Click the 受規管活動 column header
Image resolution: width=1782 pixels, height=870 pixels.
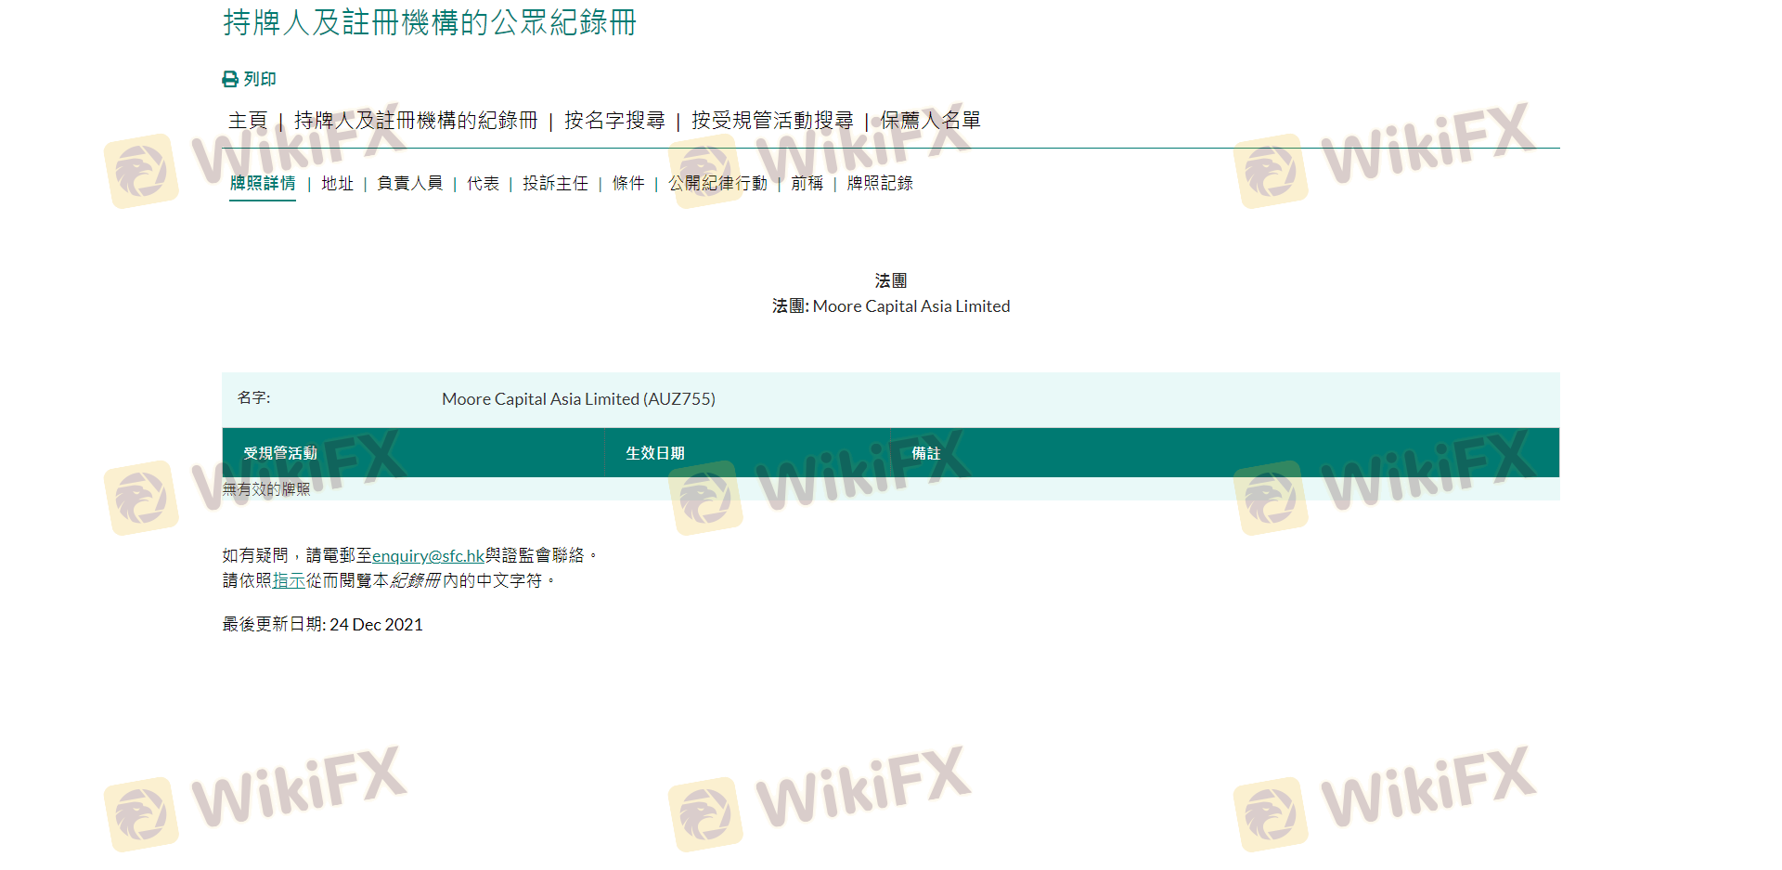click(x=280, y=453)
